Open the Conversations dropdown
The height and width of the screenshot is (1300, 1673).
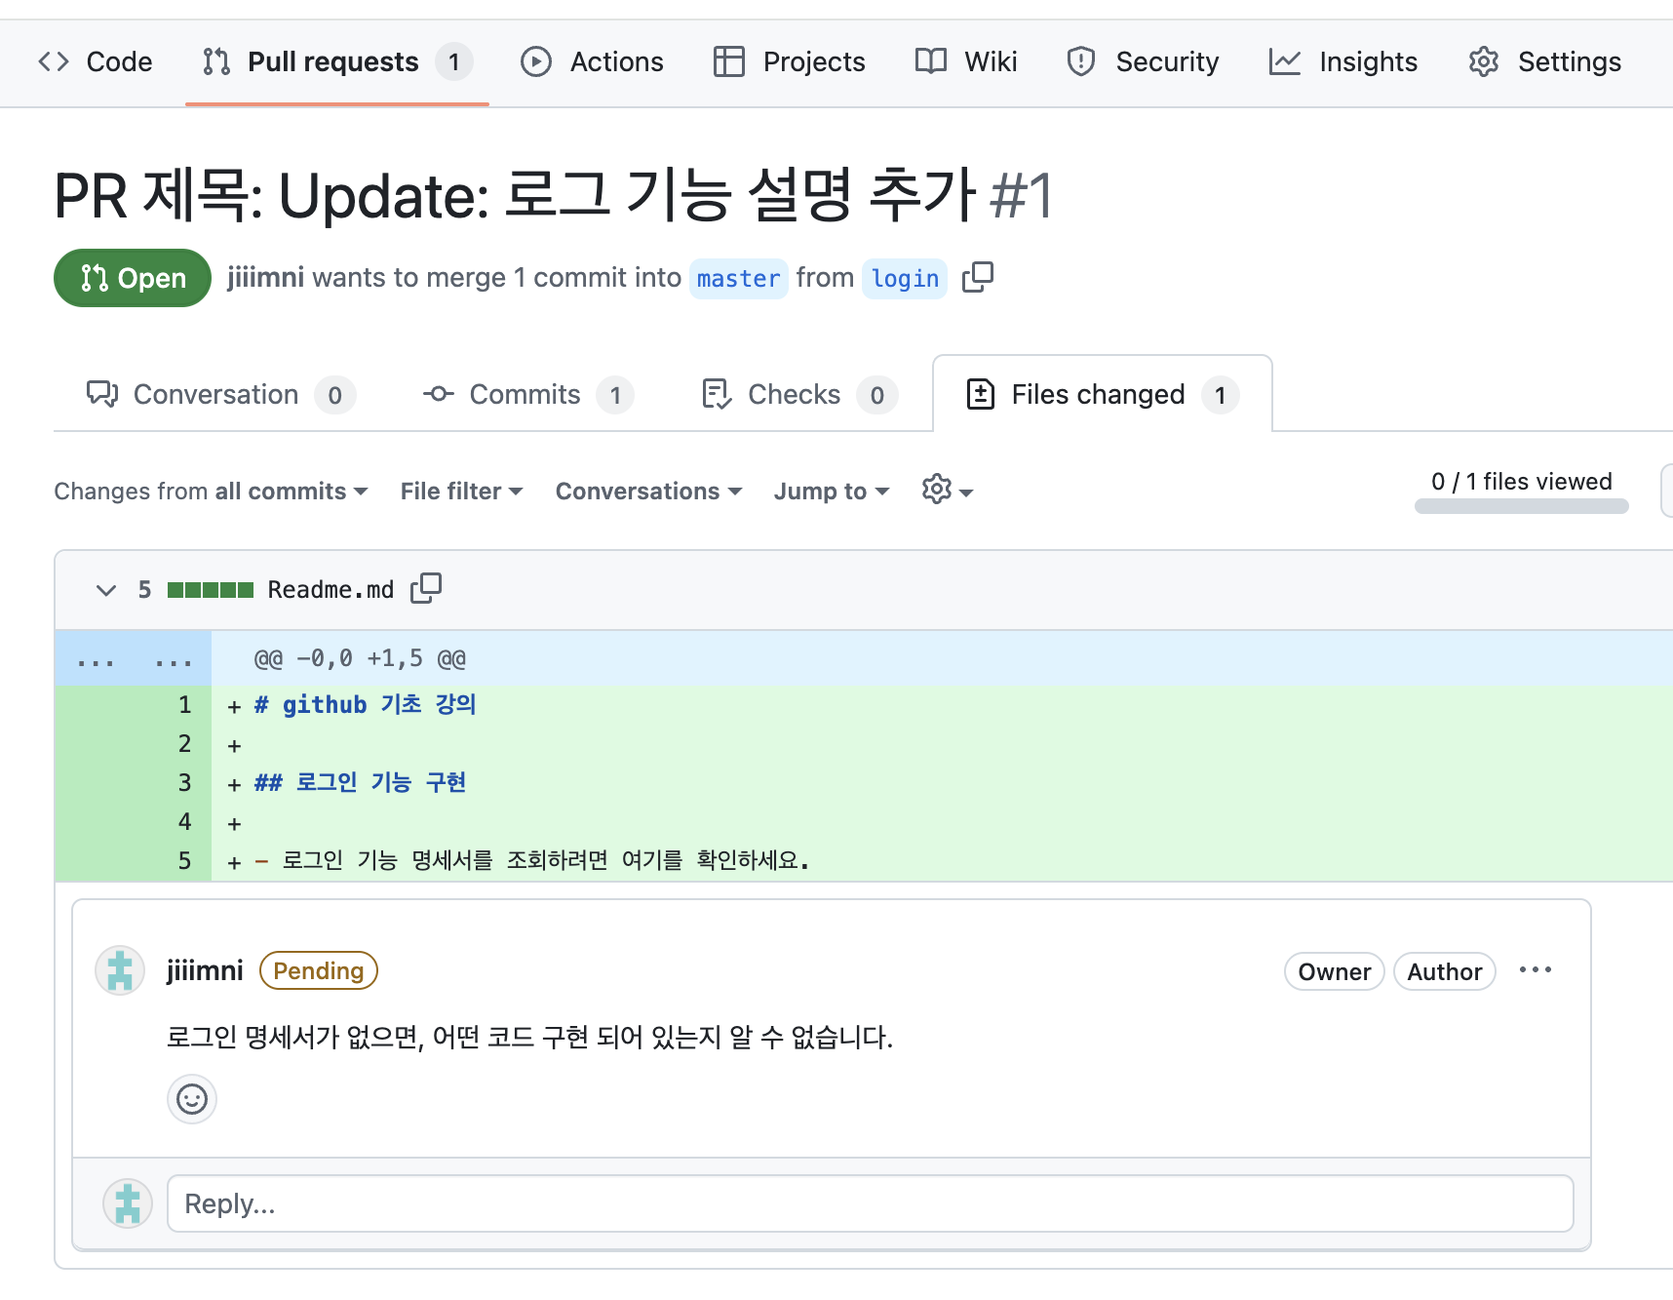point(648,491)
